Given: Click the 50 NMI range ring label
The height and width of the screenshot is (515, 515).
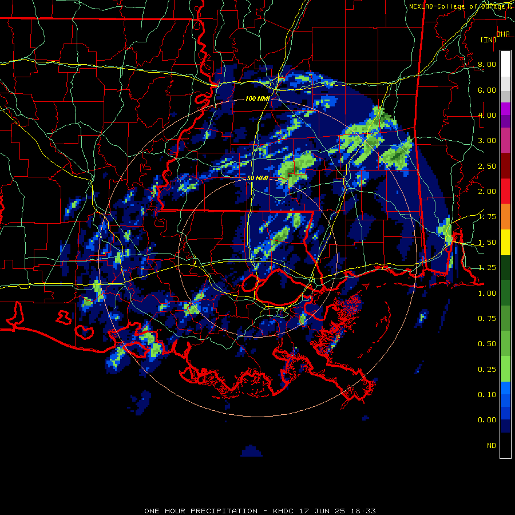Looking at the screenshot, I should coord(257,178).
